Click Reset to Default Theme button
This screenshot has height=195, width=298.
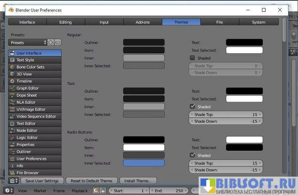pyautogui.click(x=92, y=181)
